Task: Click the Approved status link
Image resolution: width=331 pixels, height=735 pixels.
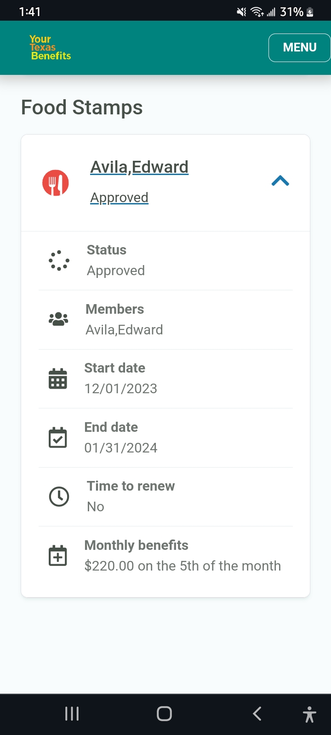Action: (119, 198)
